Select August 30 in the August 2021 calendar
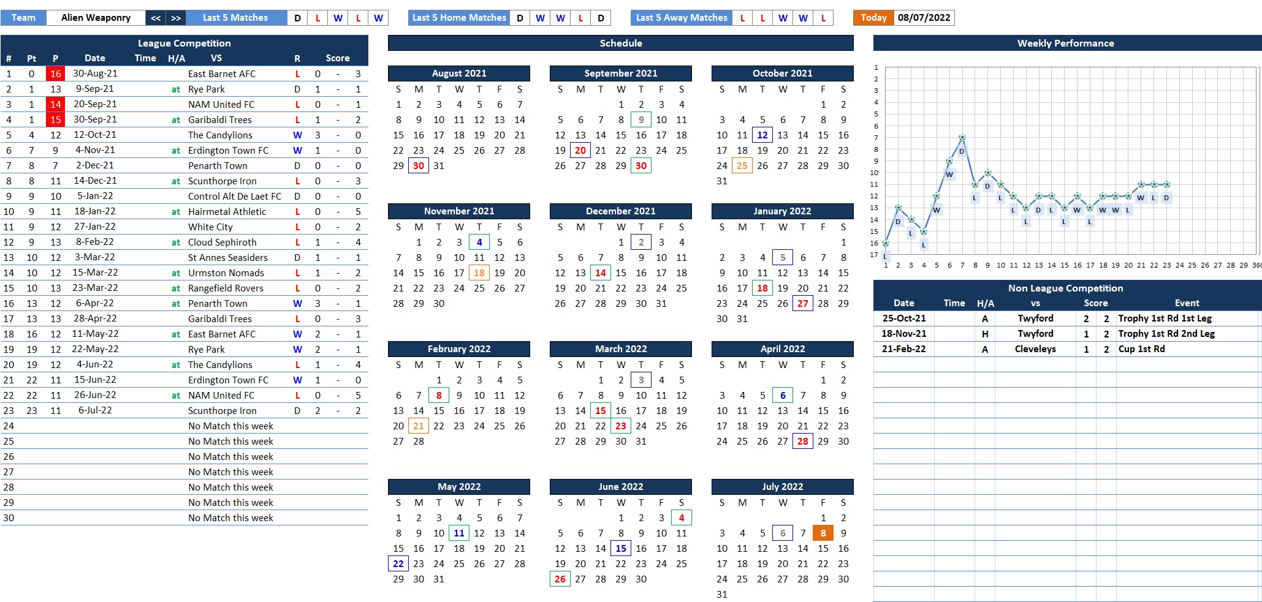The image size is (1262, 602). pos(419,165)
